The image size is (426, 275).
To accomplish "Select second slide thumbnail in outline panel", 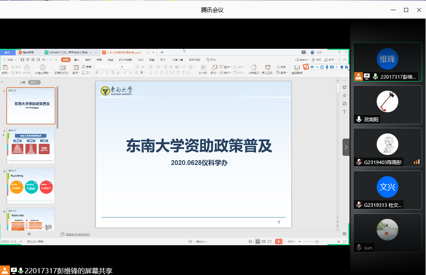I will [31, 143].
